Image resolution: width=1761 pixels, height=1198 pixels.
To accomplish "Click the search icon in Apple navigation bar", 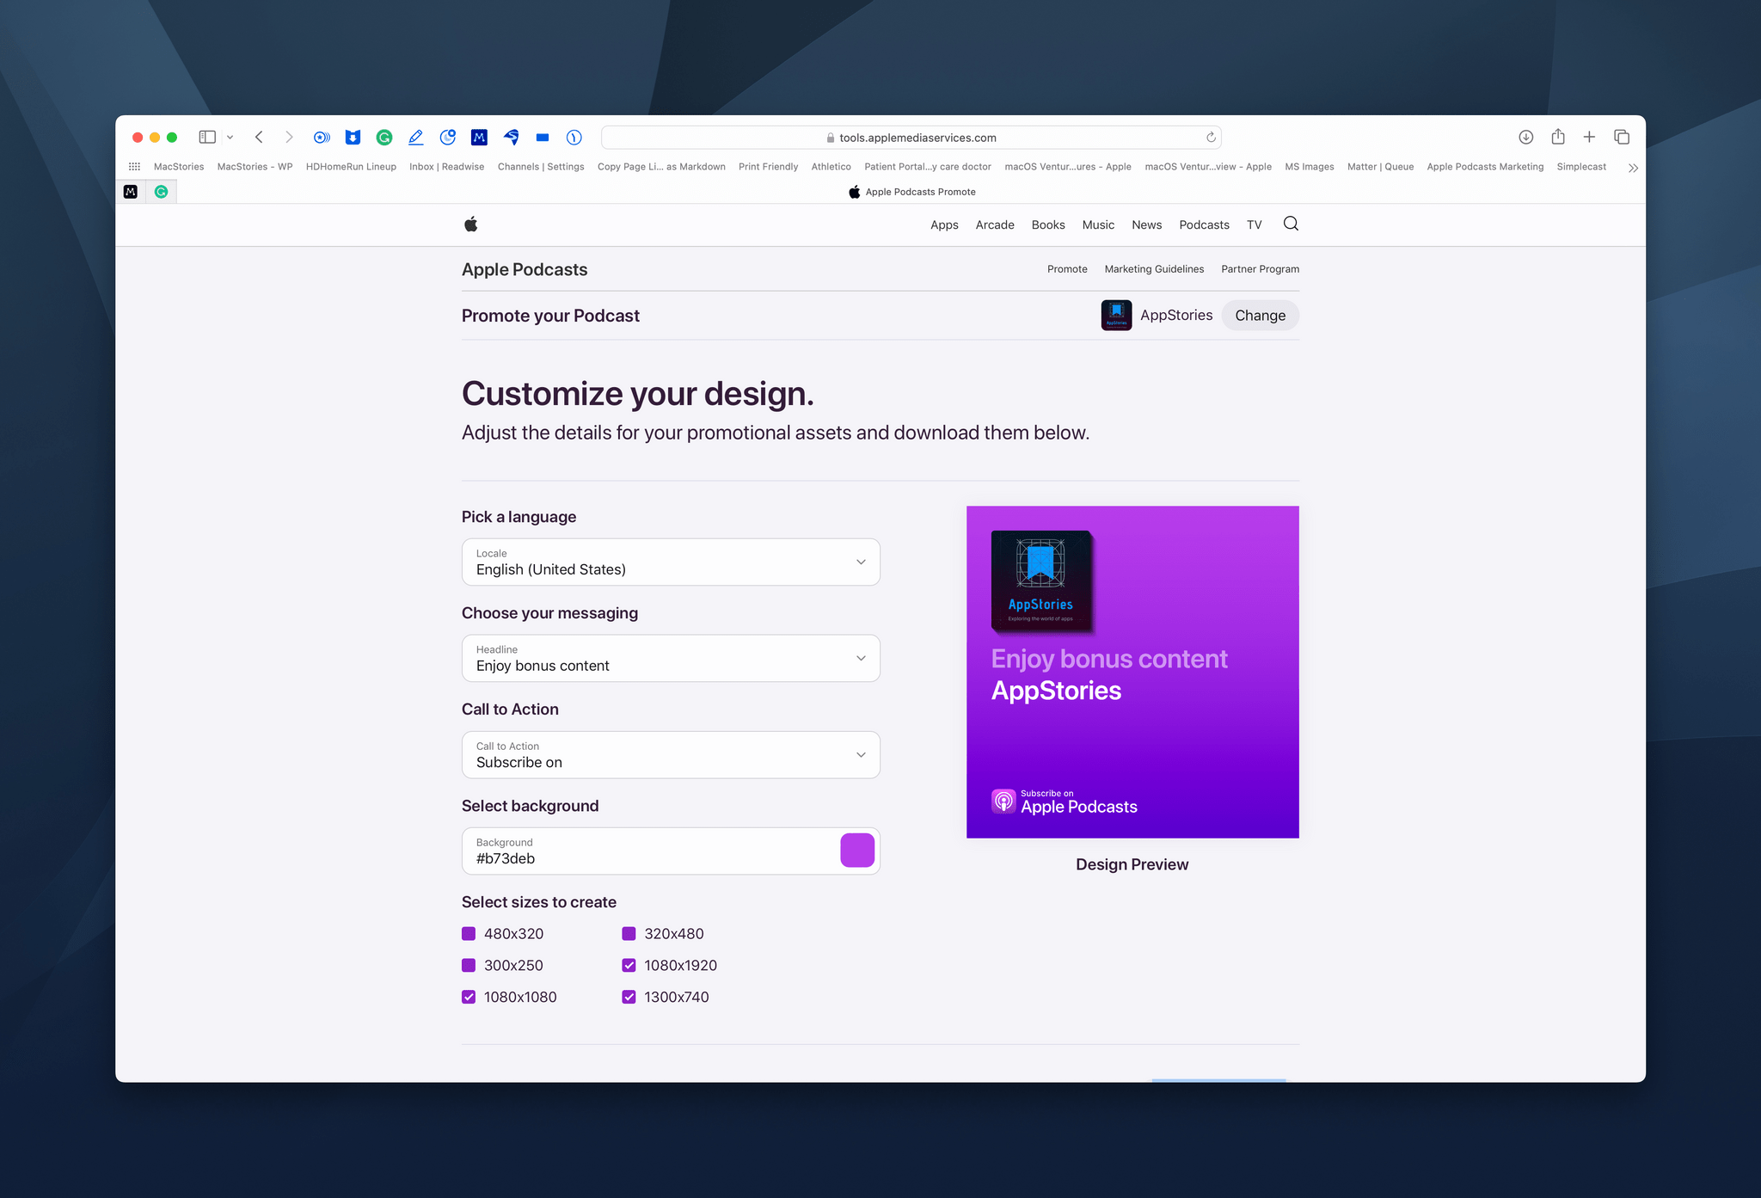I will (1289, 224).
